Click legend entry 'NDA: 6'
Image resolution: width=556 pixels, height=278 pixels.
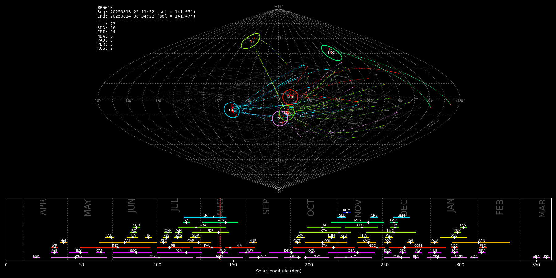click(x=105, y=36)
